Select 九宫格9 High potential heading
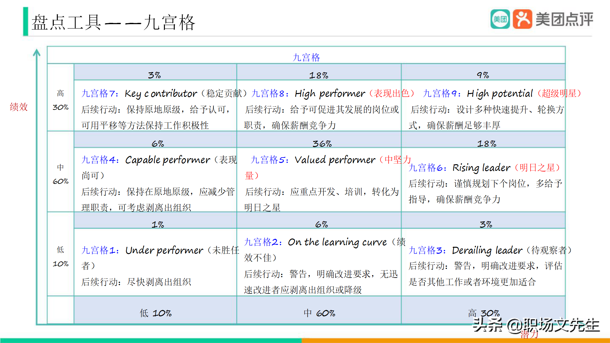Image resolution: width=610 pixels, height=343 pixels. click(x=502, y=93)
